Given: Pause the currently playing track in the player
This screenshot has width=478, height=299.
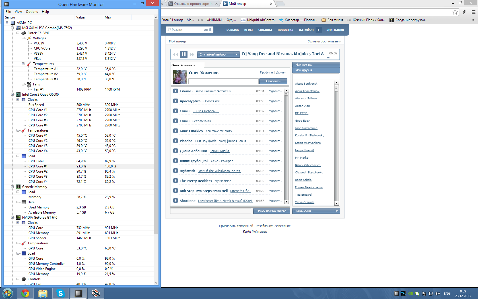Looking at the screenshot, I should click(x=184, y=54).
